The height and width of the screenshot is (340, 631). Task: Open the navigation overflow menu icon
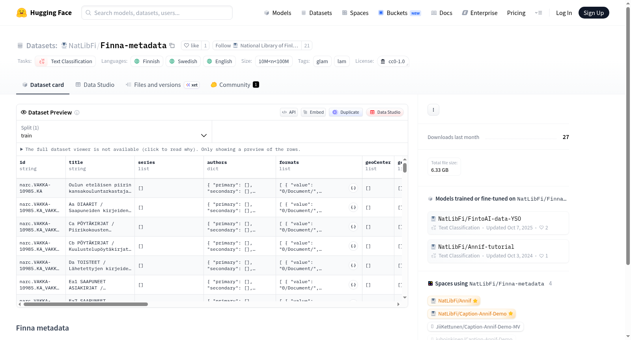click(538, 13)
